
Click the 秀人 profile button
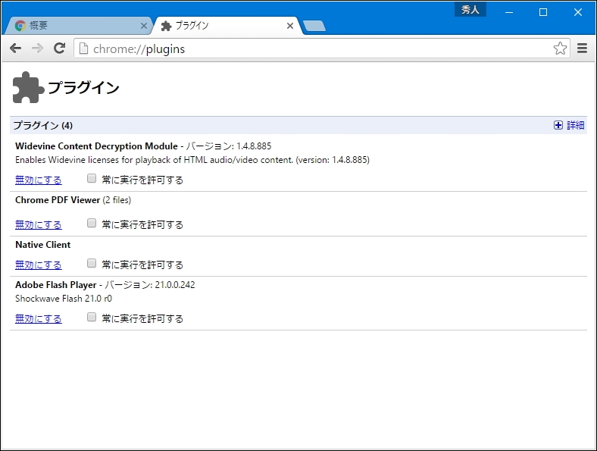470,10
